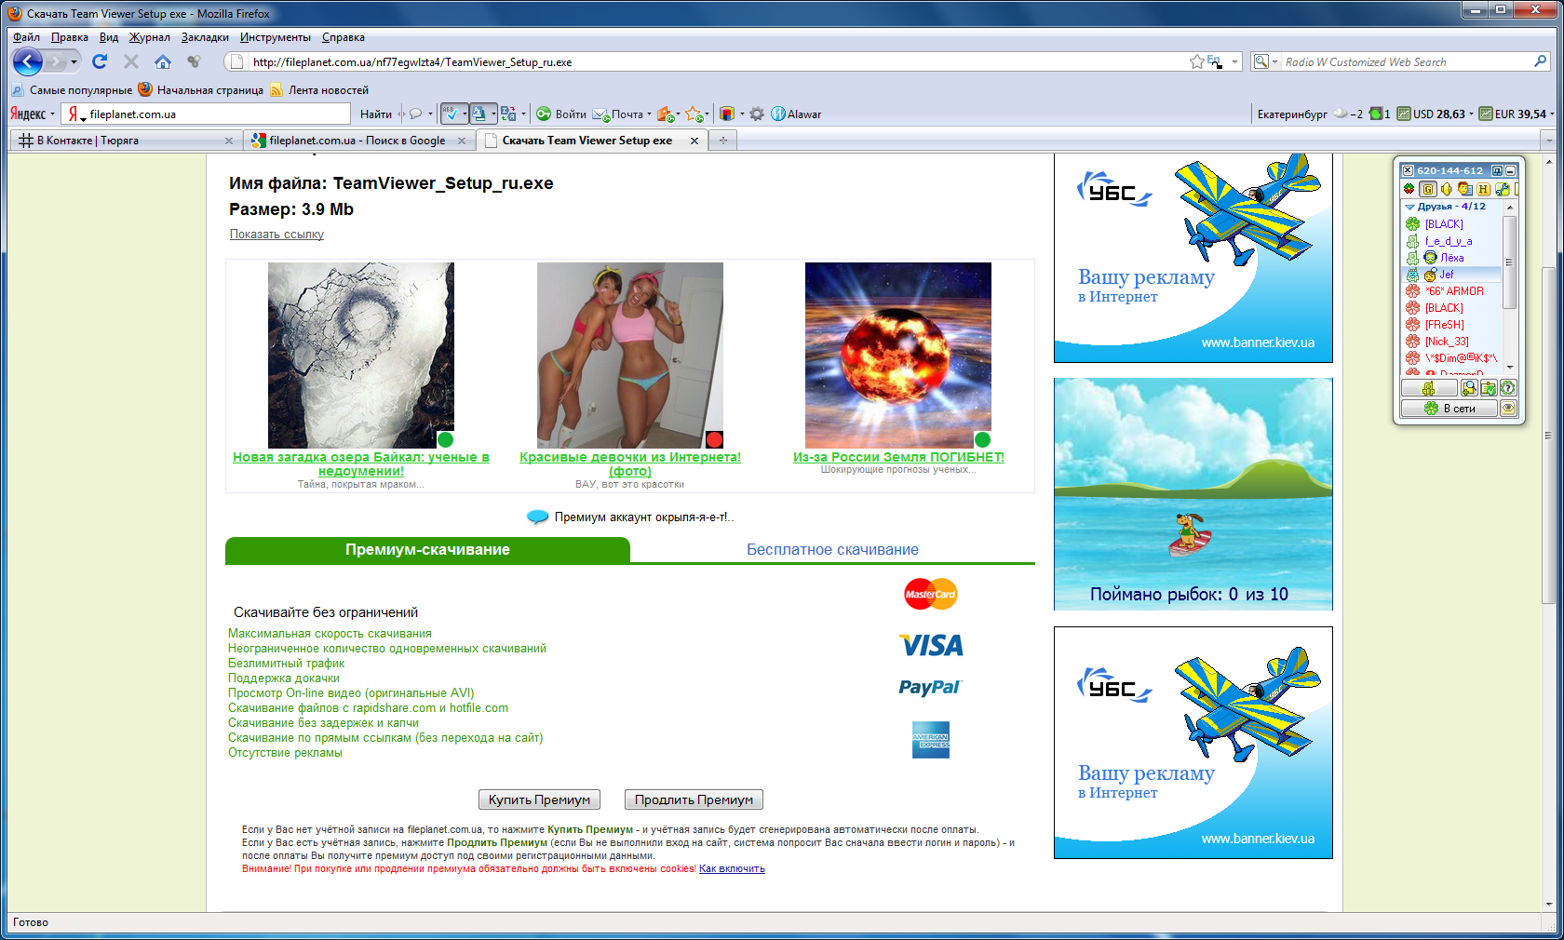
Task: Click the Yandex bar favorites star icon
Action: (x=694, y=114)
